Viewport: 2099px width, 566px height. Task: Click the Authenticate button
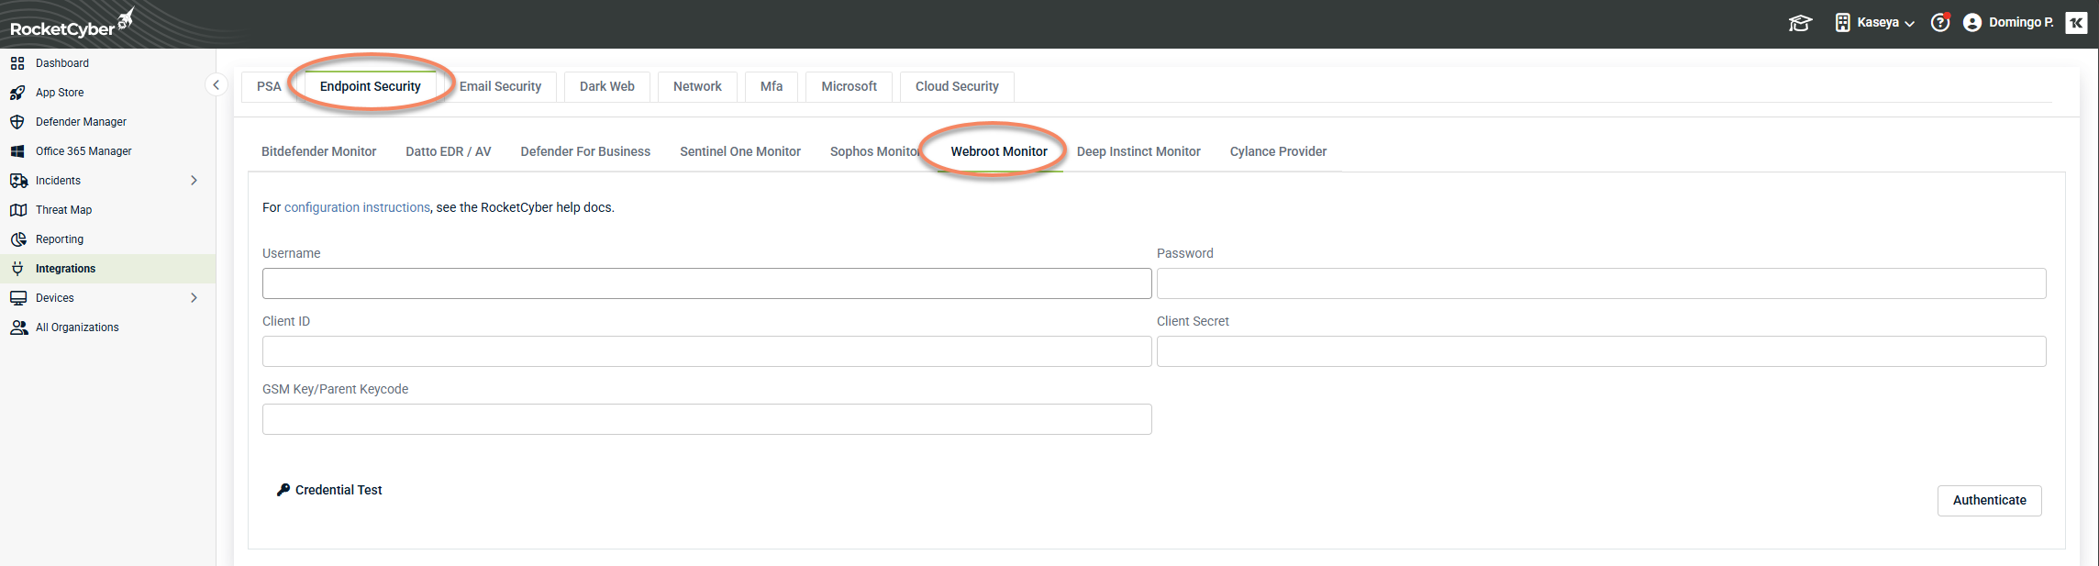(x=1989, y=500)
